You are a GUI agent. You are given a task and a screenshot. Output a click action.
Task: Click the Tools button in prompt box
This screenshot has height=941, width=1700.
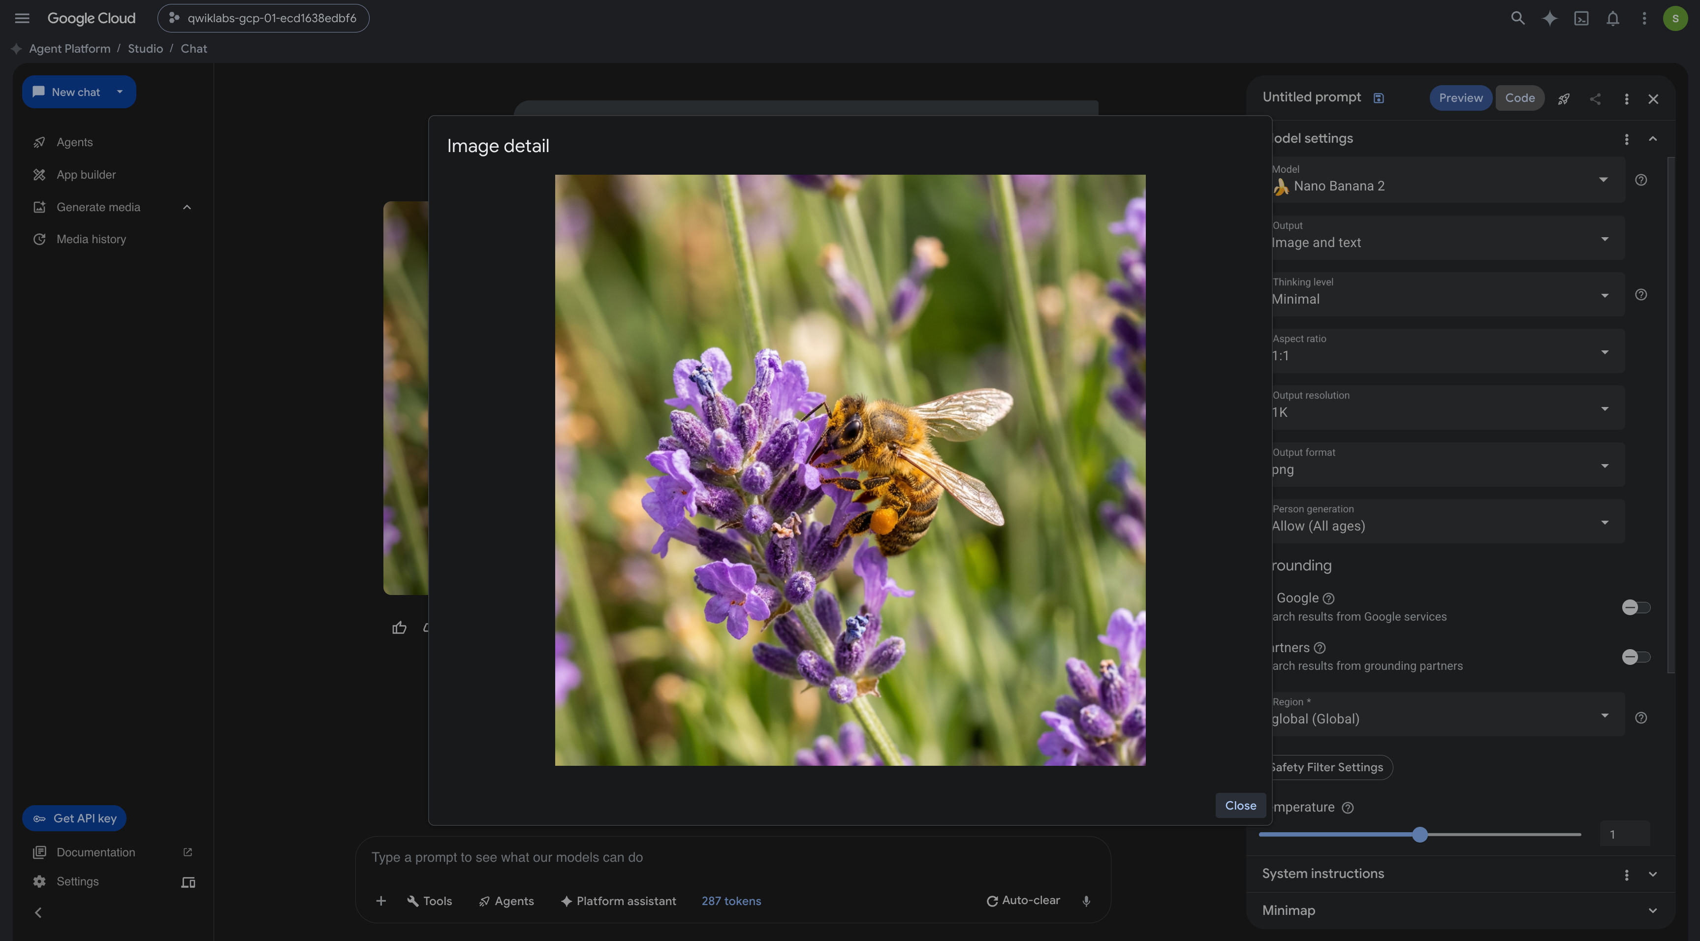click(430, 902)
